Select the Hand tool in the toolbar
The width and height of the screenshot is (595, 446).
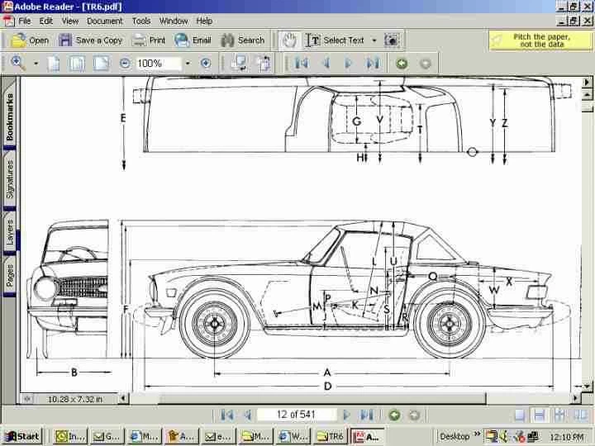click(288, 40)
